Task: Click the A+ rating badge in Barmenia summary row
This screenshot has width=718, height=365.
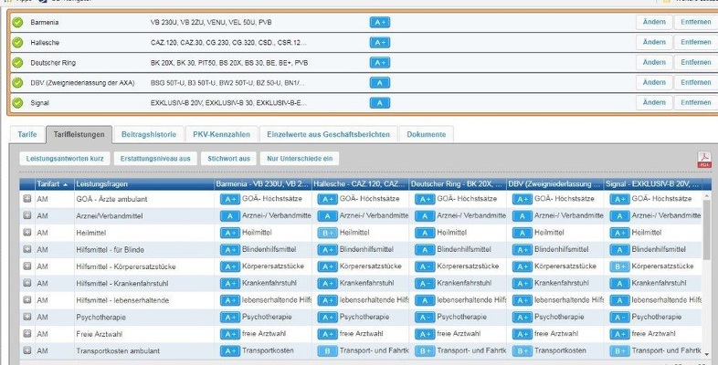Action: pyautogui.click(x=380, y=22)
